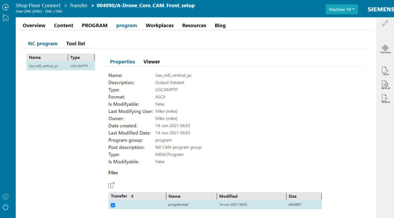Click the Type column header in program list

point(81,58)
